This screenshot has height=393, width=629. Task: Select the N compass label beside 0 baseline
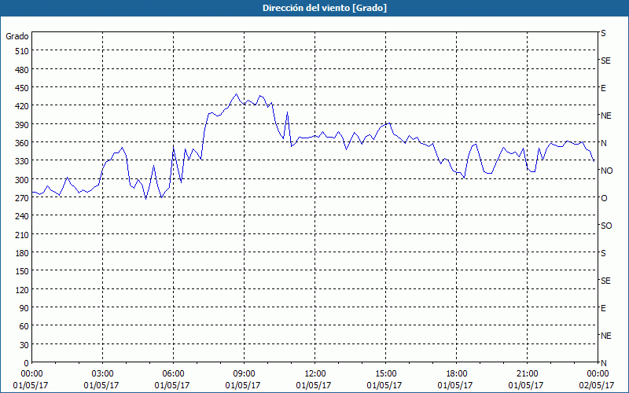tap(603, 363)
